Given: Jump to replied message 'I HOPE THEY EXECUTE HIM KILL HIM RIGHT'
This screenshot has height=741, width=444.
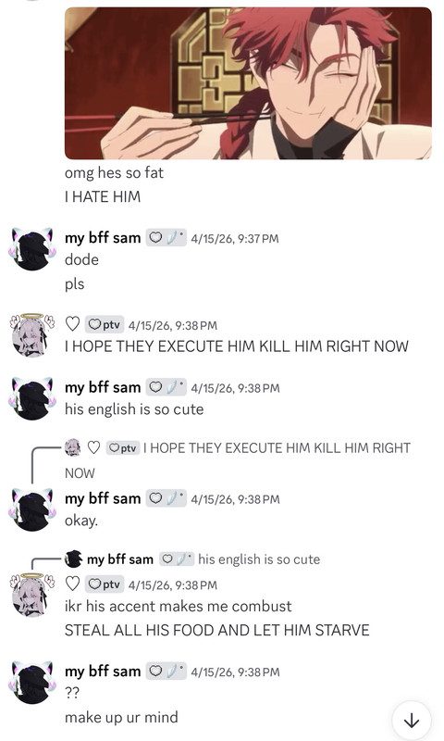Looking at the screenshot, I should [277, 448].
